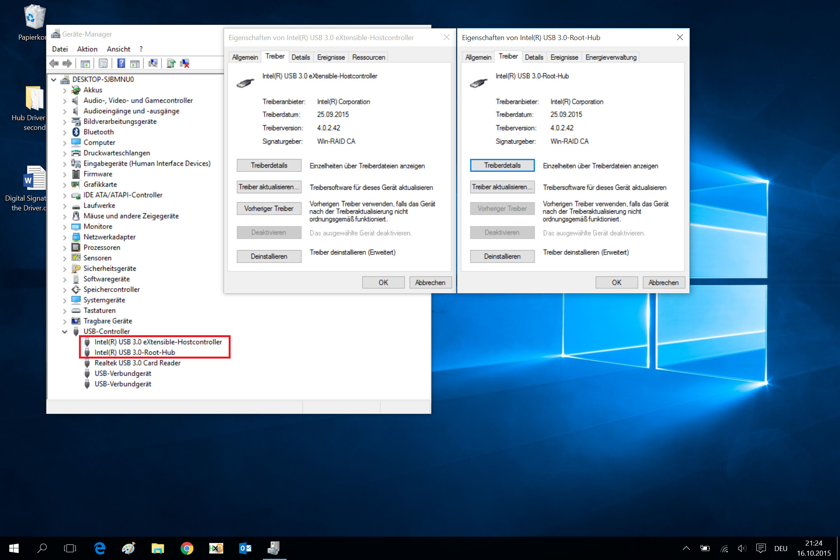Click Treiberdetails in Root-Hub dialog

(x=502, y=165)
